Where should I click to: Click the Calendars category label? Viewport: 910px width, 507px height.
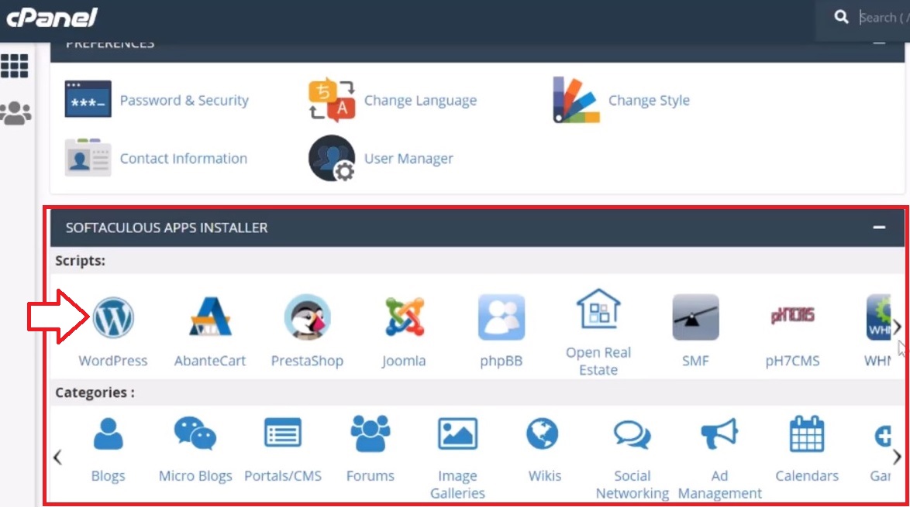pyautogui.click(x=807, y=476)
